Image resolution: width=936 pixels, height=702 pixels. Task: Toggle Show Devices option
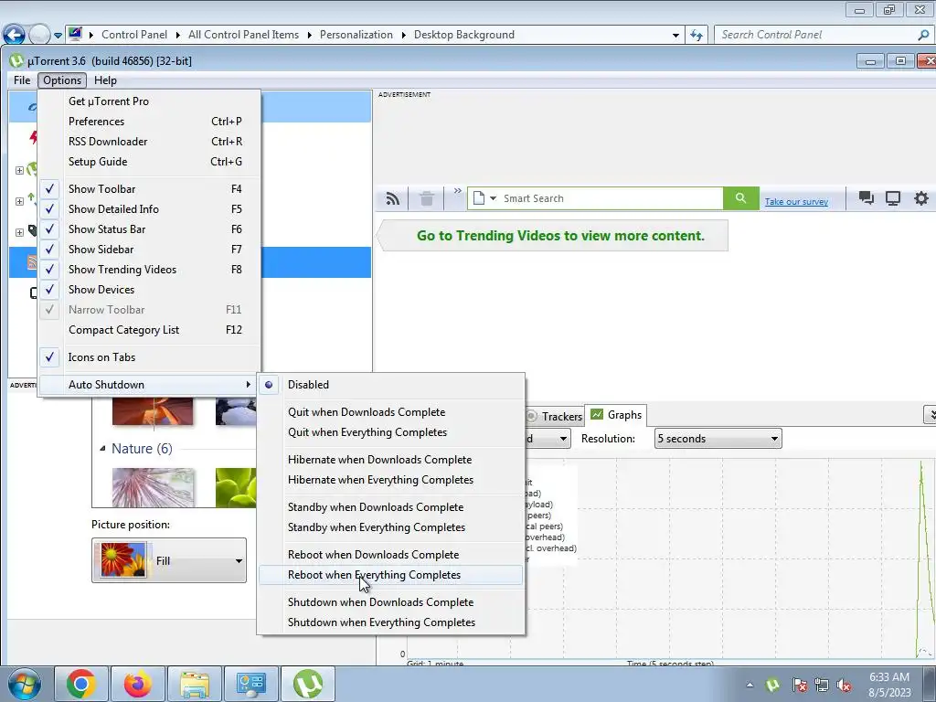pos(150,290)
